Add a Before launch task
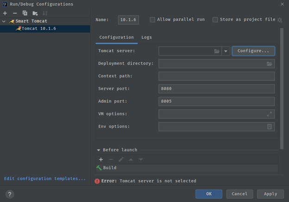289x202 pixels. coord(101,159)
